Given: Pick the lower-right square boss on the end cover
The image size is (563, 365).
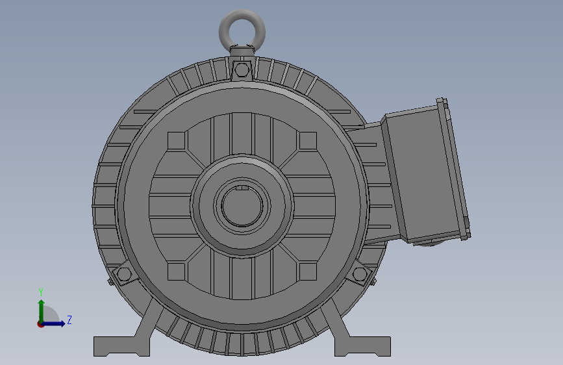Looking at the screenshot, I should tap(308, 271).
